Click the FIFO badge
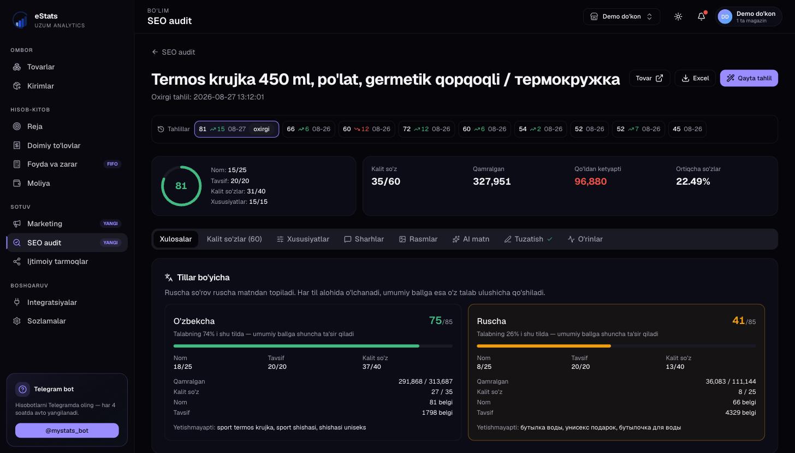This screenshot has width=795, height=453. [112, 164]
